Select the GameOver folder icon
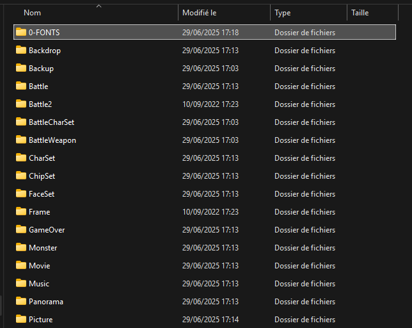This screenshot has height=328, width=412. point(21,229)
